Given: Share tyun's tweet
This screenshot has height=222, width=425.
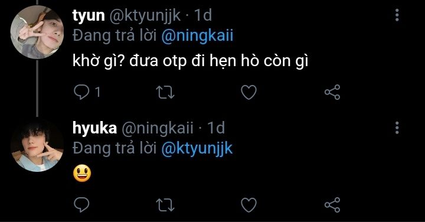Looking at the screenshot, I should pyautogui.click(x=332, y=92).
